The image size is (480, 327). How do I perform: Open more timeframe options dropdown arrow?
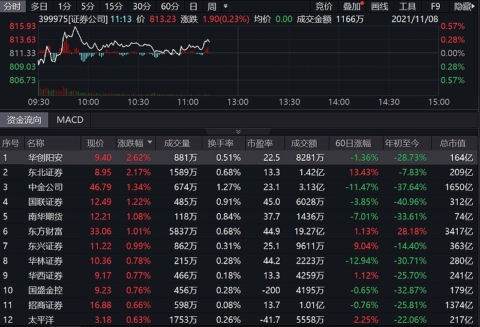(x=226, y=6)
